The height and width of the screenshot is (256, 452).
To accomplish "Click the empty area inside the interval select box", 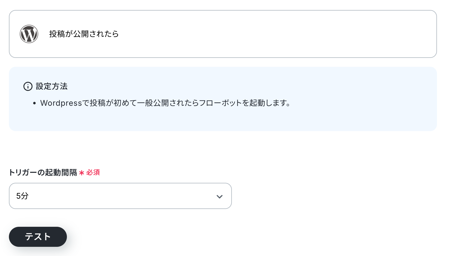I will pos(120,196).
